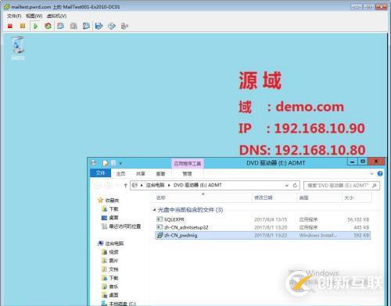Click the 应用程序工具 contextual tab header
The image size is (391, 306).
188,164
